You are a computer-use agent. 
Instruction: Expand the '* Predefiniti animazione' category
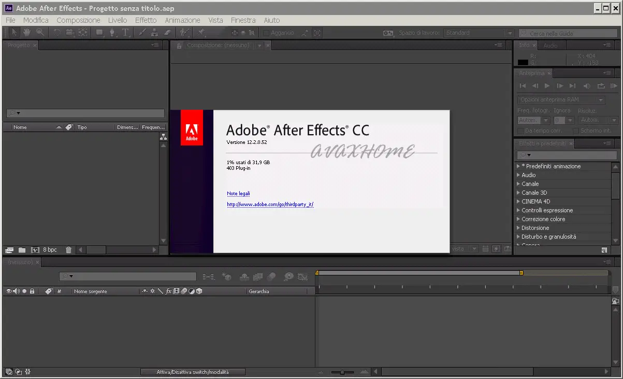pyautogui.click(x=518, y=166)
